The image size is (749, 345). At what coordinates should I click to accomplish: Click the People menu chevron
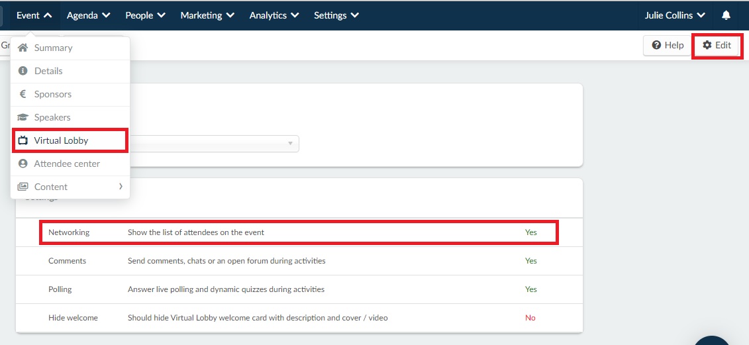click(162, 15)
